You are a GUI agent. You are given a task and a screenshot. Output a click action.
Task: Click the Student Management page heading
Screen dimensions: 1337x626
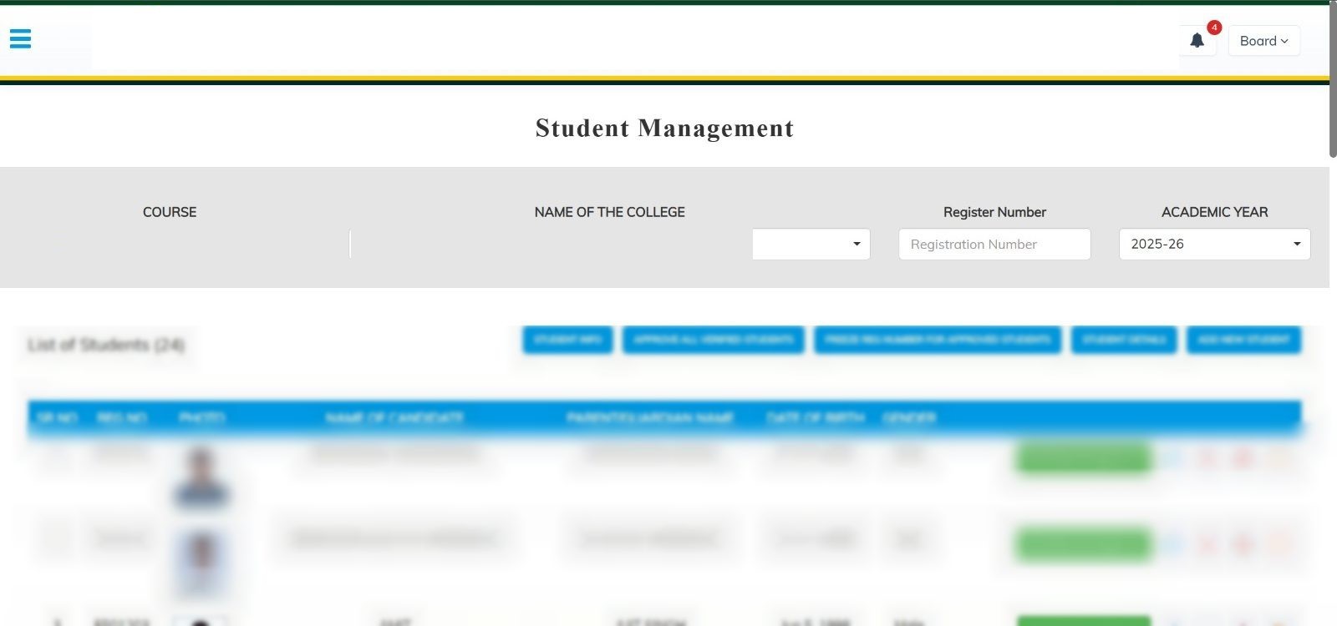click(x=664, y=128)
